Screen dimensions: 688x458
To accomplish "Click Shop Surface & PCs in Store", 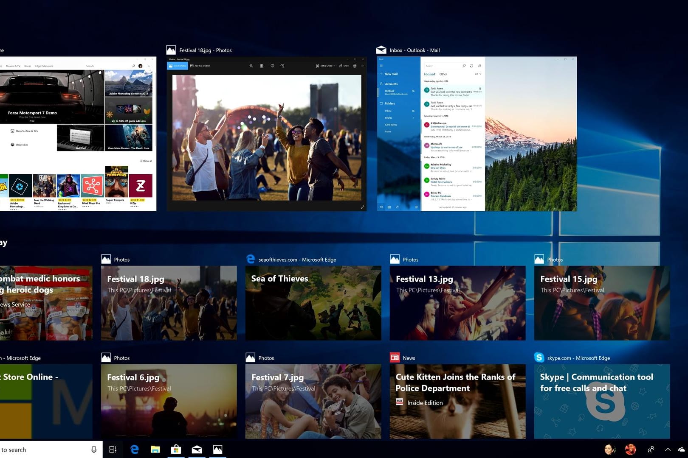I will pos(24,131).
